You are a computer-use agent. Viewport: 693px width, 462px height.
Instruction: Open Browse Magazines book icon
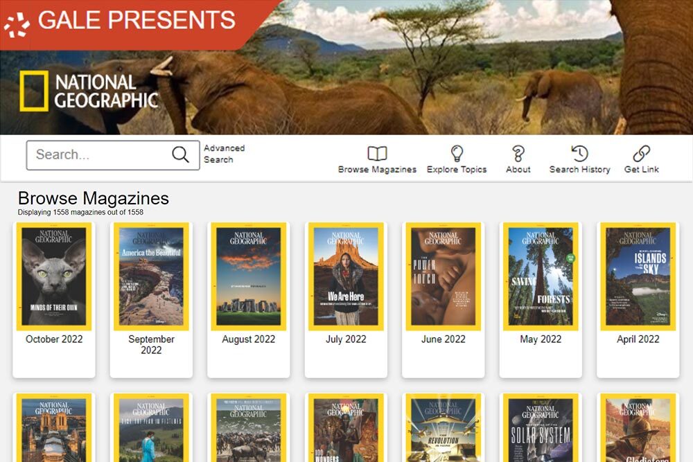click(377, 154)
